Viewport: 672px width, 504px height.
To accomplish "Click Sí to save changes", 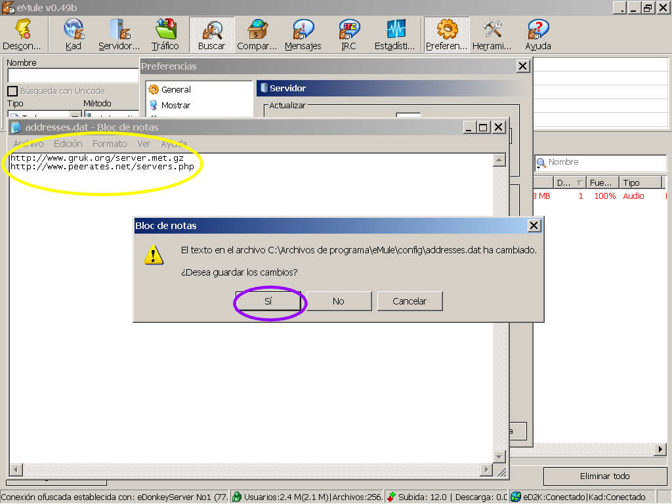I will (x=268, y=301).
